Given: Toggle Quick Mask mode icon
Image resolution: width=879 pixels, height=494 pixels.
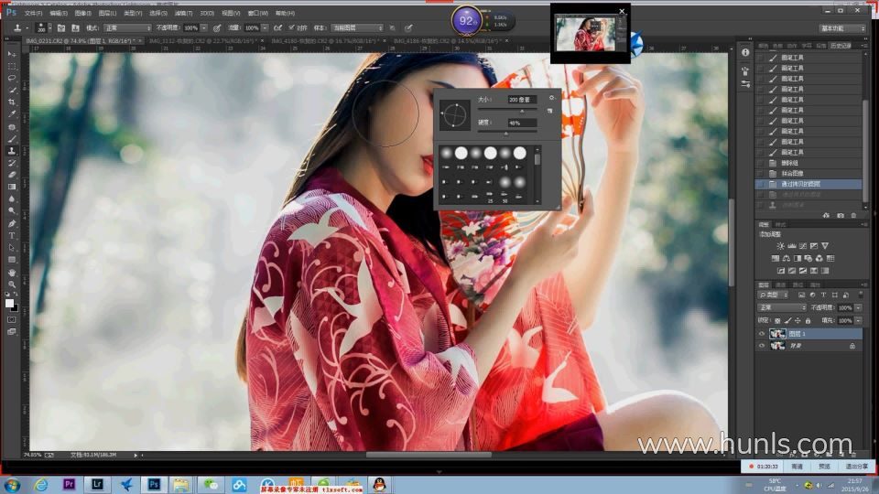Looking at the screenshot, I should 12,320.
